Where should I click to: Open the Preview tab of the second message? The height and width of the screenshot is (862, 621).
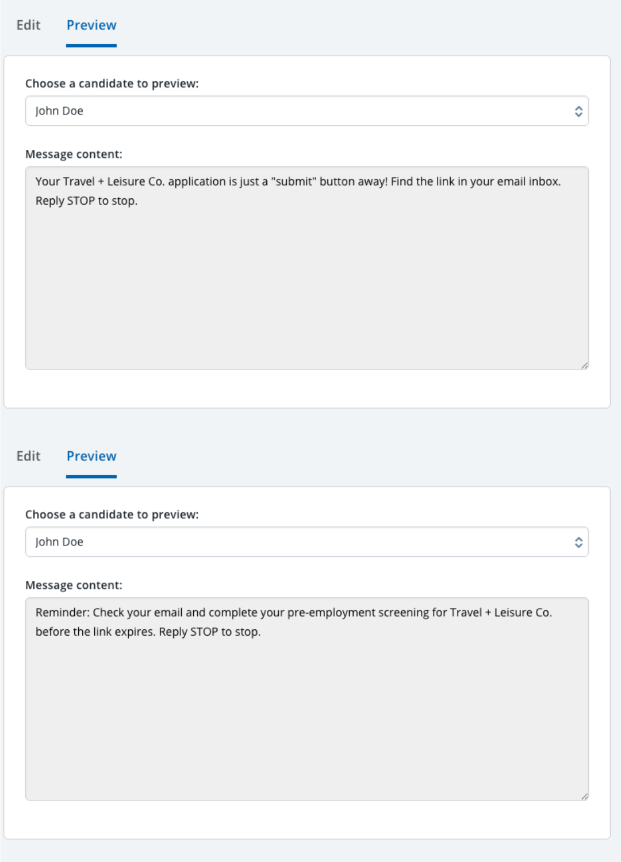pos(91,456)
